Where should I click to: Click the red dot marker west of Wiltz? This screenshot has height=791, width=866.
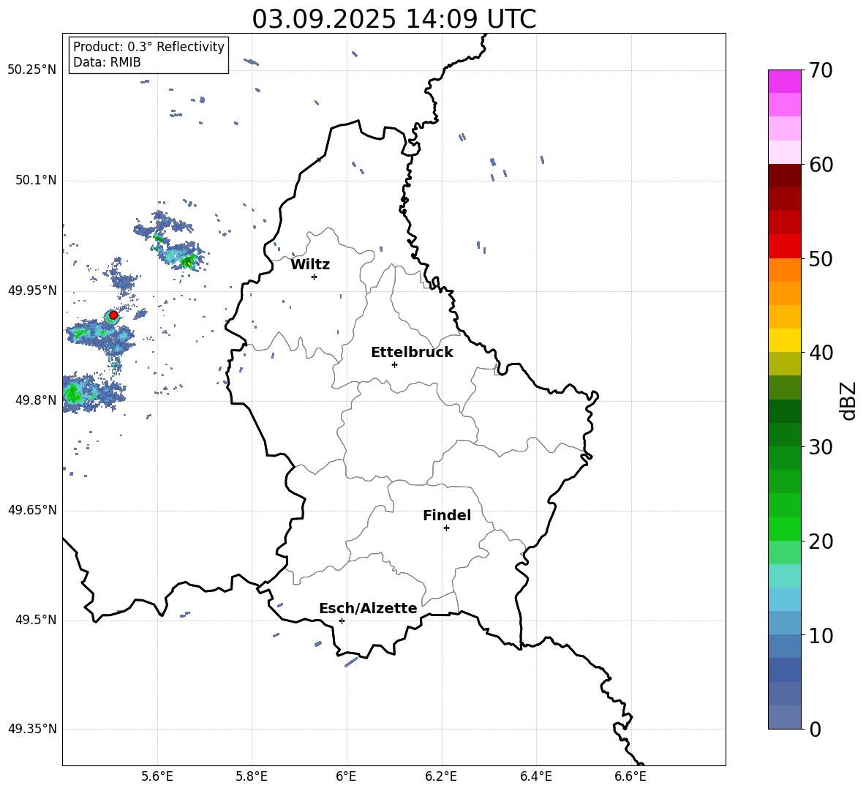[113, 315]
